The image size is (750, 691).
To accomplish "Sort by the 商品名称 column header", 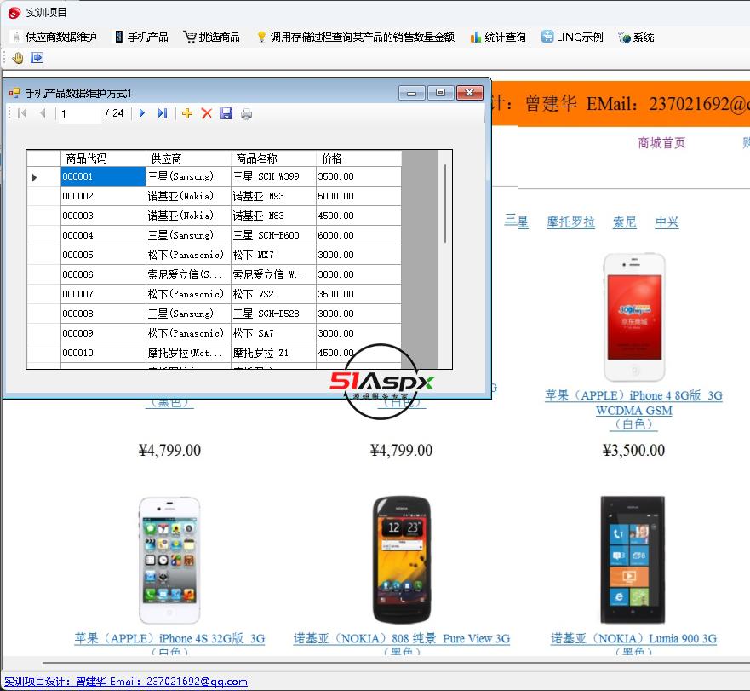I will [273, 158].
